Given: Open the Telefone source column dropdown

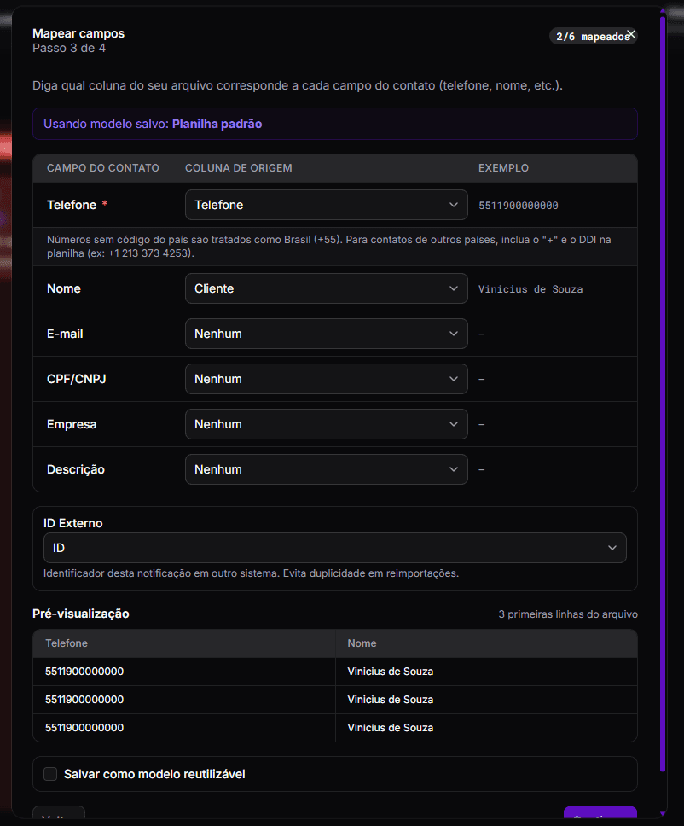Looking at the screenshot, I should point(326,205).
